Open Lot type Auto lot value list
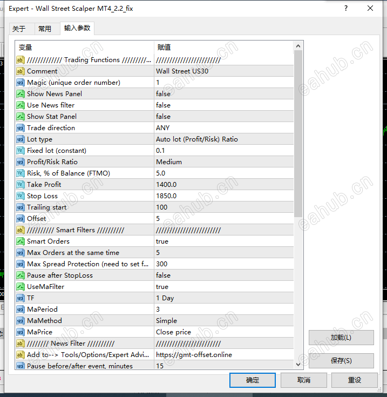387x397 pixels. point(224,139)
